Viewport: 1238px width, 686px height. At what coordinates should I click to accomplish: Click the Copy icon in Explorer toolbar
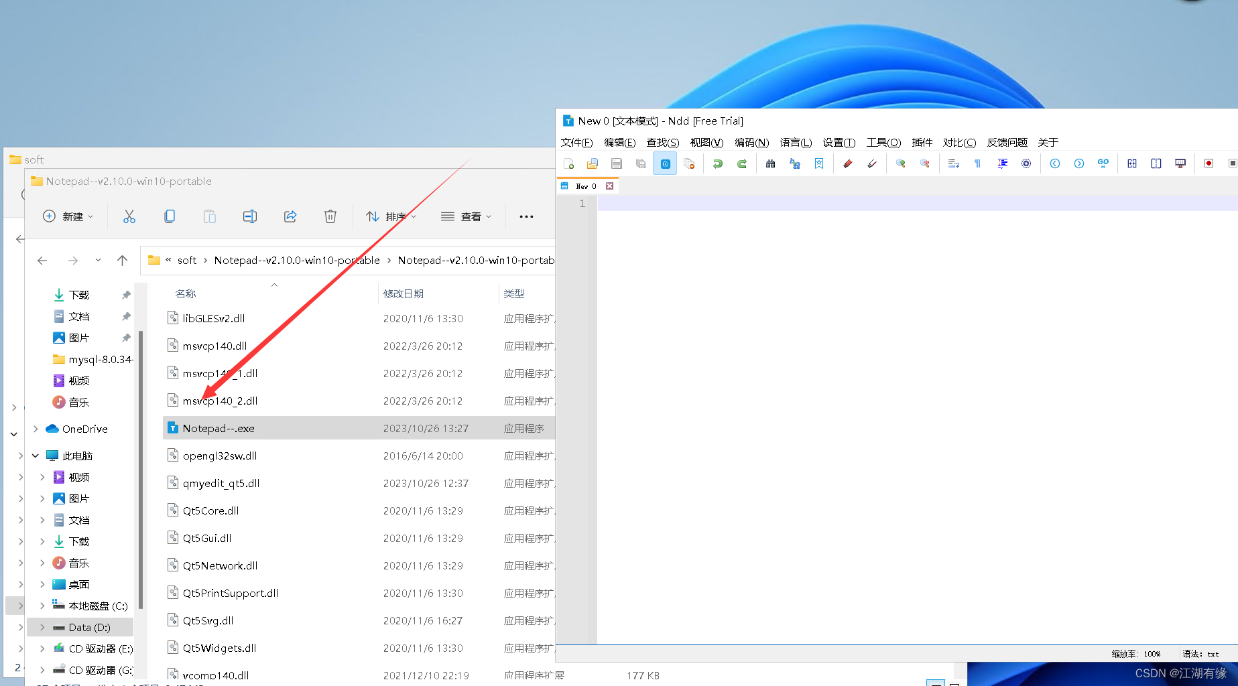click(x=170, y=216)
